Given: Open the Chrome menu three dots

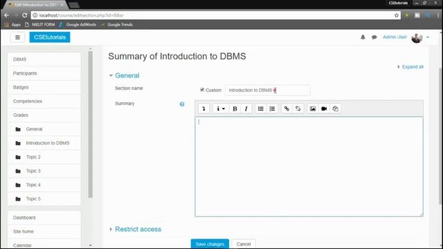Looking at the screenshot, I should coord(438,15).
